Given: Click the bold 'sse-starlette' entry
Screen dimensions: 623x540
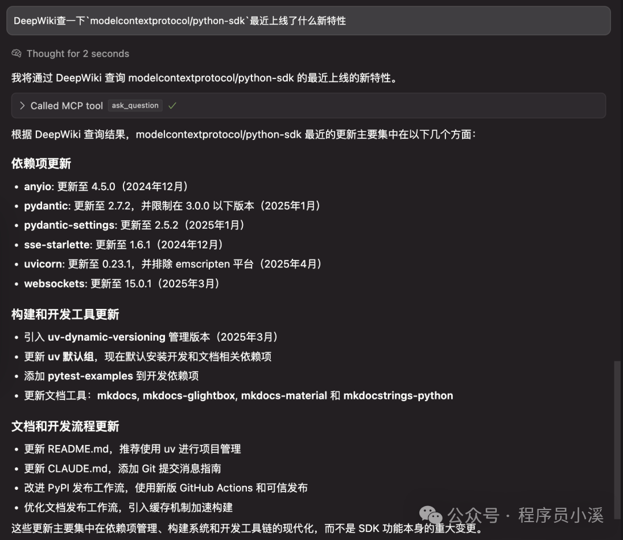Looking at the screenshot, I should click(x=56, y=244).
